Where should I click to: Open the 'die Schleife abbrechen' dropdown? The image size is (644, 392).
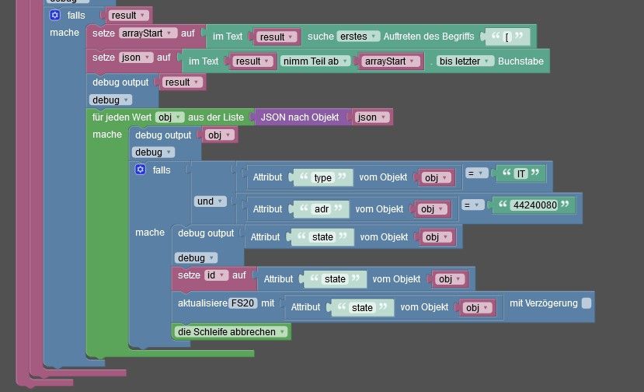click(231, 332)
